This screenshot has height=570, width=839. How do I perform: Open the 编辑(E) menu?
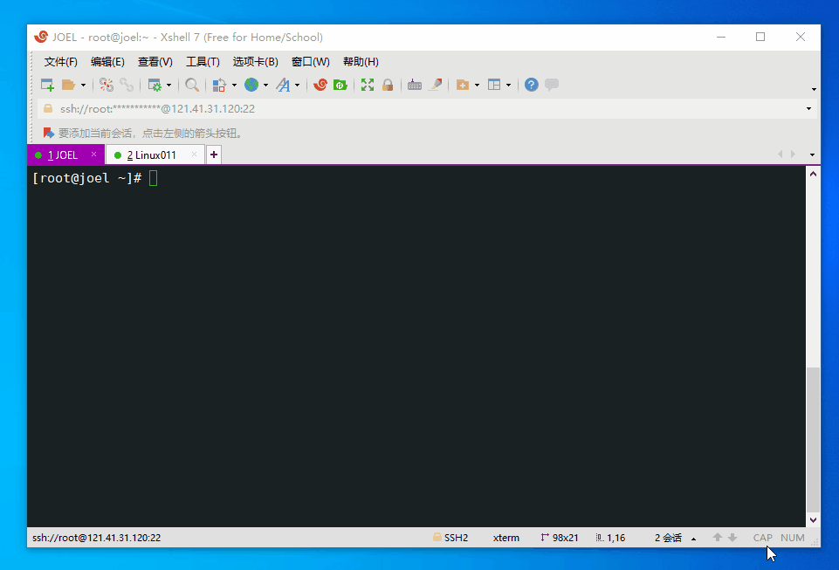(107, 62)
